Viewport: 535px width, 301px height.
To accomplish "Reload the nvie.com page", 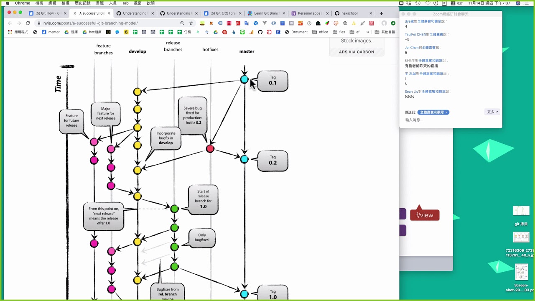I will coord(28,23).
